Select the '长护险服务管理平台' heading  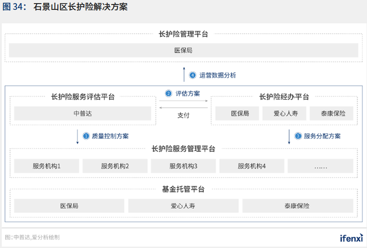[x=183, y=149]
